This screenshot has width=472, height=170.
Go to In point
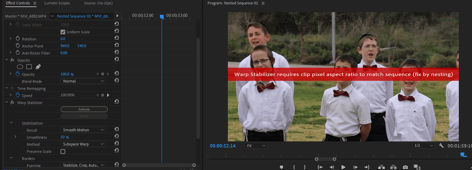320,167
